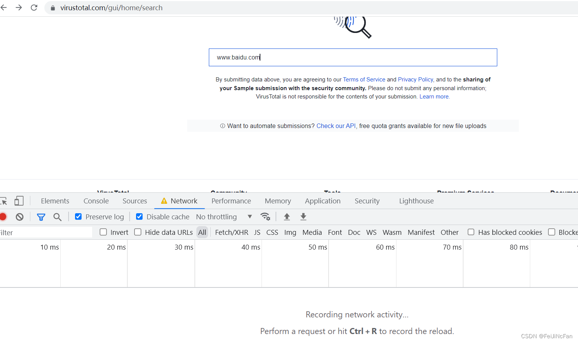
Task: Open the Console tab
Action: click(96, 201)
